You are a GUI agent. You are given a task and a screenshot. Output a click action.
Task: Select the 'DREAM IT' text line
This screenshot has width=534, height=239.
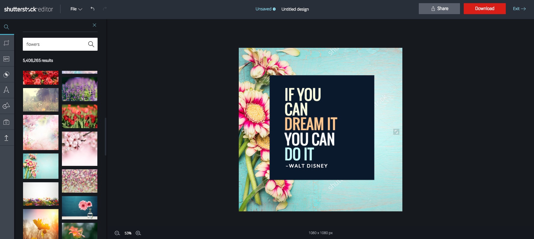(x=311, y=124)
